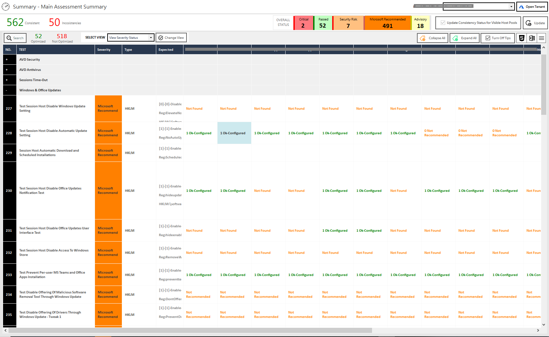Screen dimensions: 549x337
Task: Click the orange Collapse All icon
Action: 423,38
